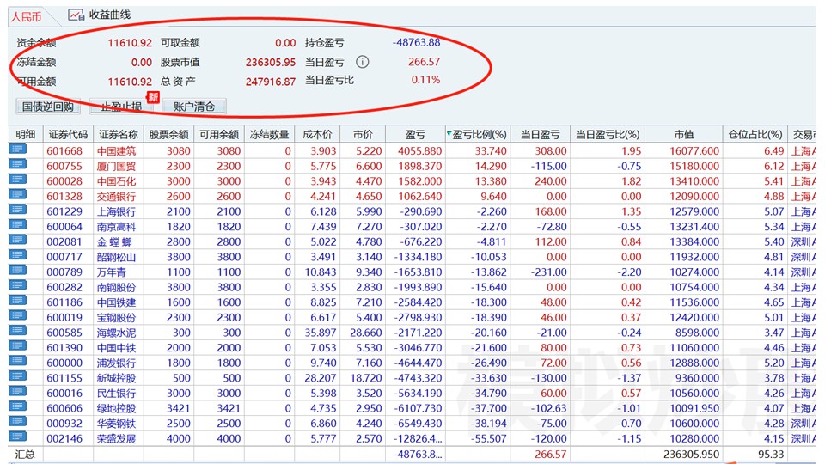
Task: Sort by 证券名称 column header
Action: (x=119, y=135)
